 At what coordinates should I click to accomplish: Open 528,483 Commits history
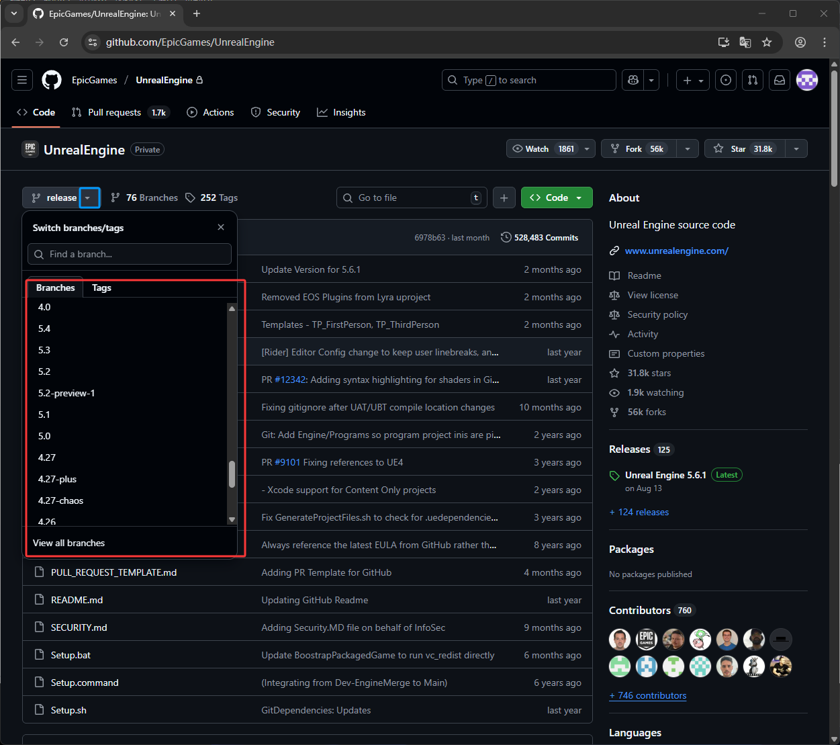(x=540, y=237)
